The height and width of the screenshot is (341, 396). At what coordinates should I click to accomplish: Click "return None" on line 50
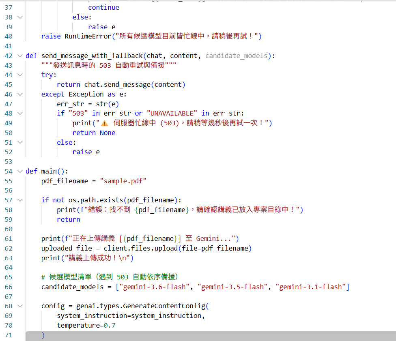(94, 133)
